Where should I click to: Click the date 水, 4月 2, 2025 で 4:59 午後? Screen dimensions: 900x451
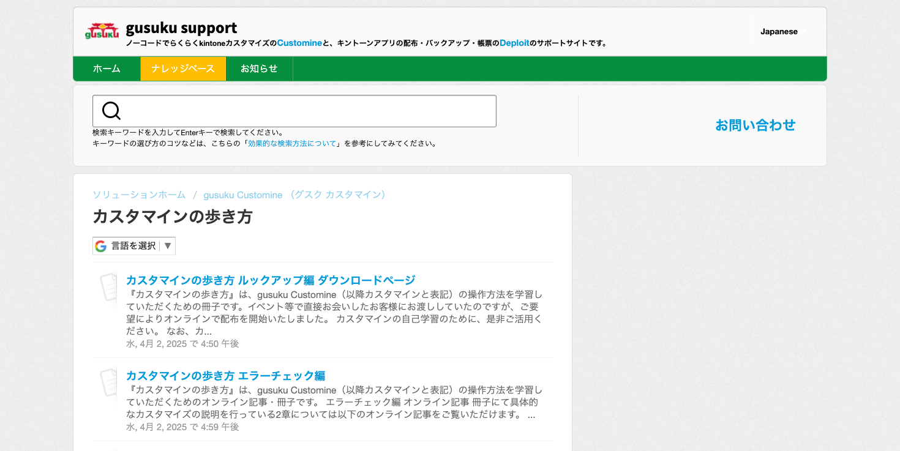pos(182,427)
